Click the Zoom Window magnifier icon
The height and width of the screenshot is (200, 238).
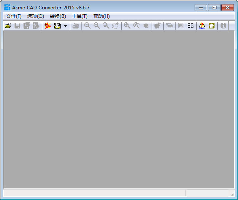pyautogui.click(x=106, y=26)
